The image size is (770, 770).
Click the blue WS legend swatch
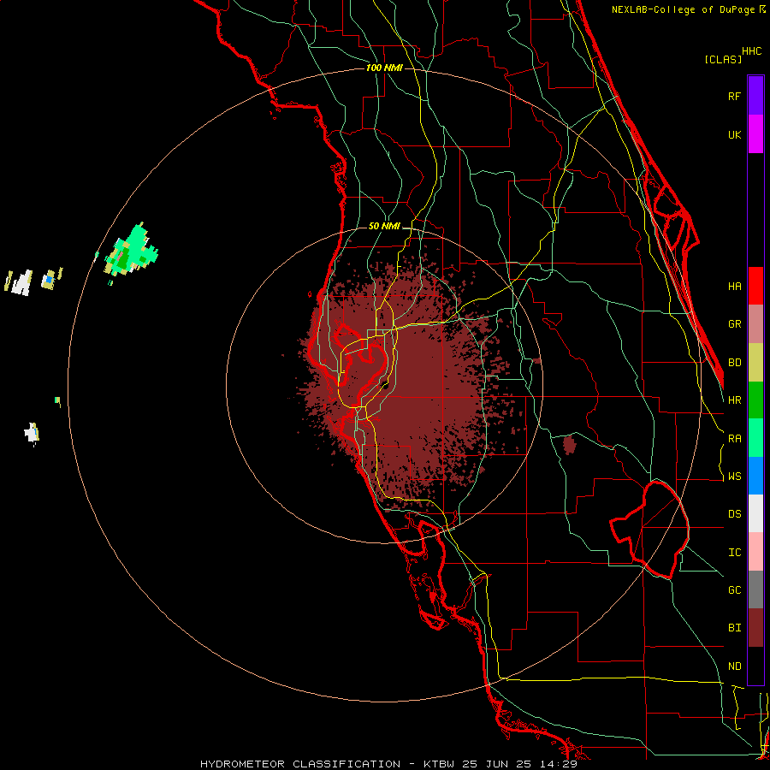[755, 476]
